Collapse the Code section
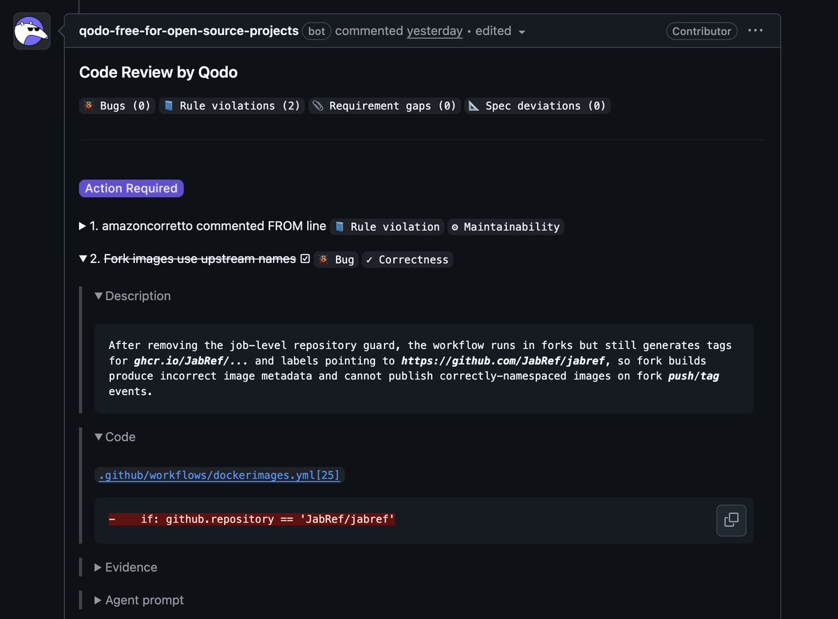Screen dimensions: 838x619 click(115, 437)
